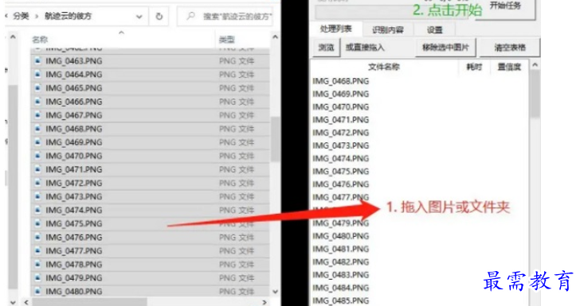
Task: Select IMG_0475.PNG in the processing list
Action: click(x=341, y=171)
